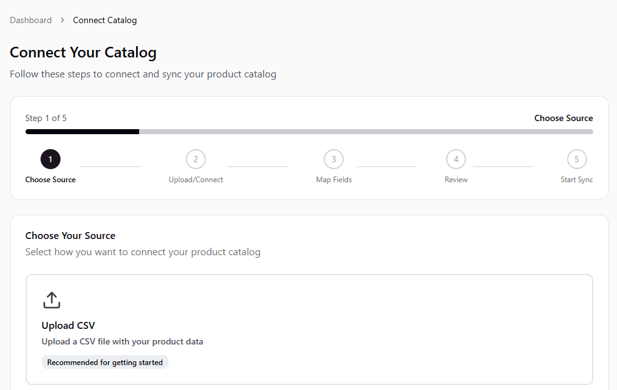Select the Start Sync step label
Viewport: 617px width, 390px height.
[x=576, y=180]
